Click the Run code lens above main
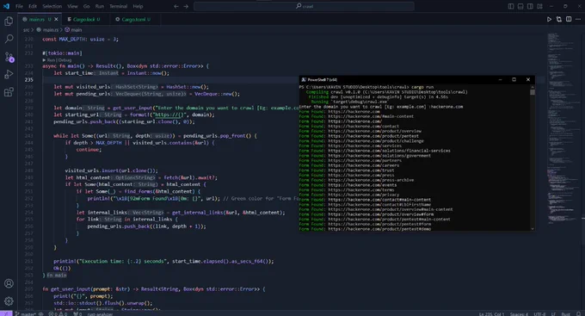 pyautogui.click(x=51, y=59)
